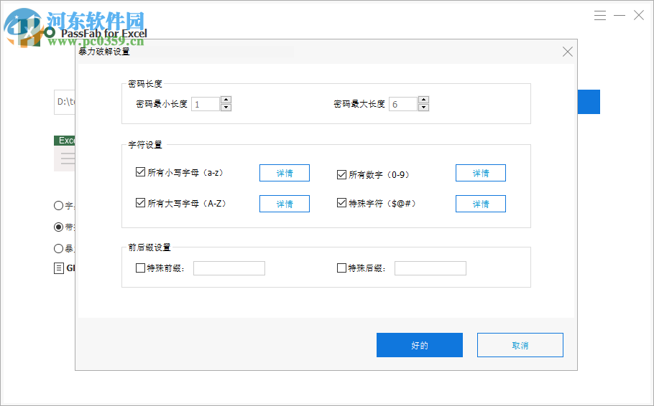Close the PassFab main window
654x406 pixels.
(x=639, y=16)
